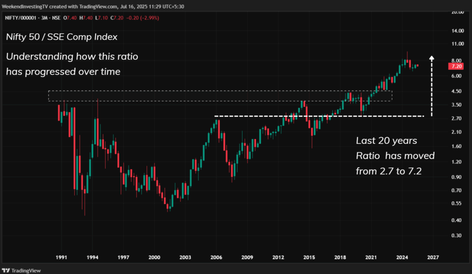Click the 14.00 price axis label
The height and width of the screenshot is (274, 472).
click(458, 31)
